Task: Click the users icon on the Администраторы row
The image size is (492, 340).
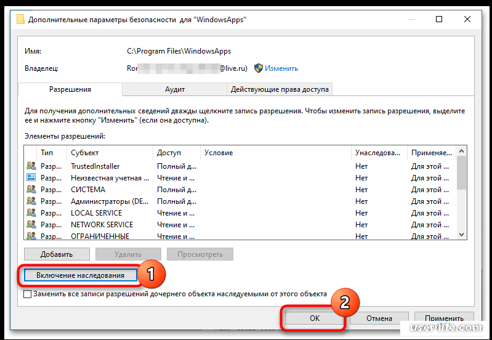Action: (31, 201)
